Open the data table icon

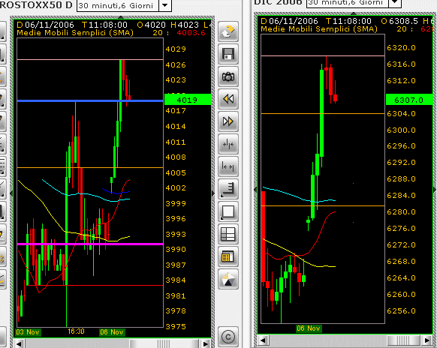pos(228,256)
